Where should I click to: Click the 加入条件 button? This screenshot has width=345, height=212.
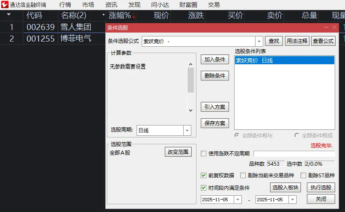[x=215, y=60]
